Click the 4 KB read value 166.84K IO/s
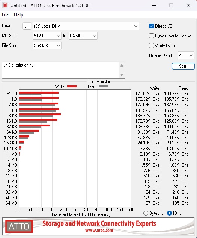 176,110
